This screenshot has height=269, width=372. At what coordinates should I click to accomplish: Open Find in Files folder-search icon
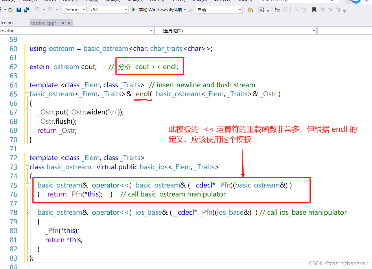point(251,10)
